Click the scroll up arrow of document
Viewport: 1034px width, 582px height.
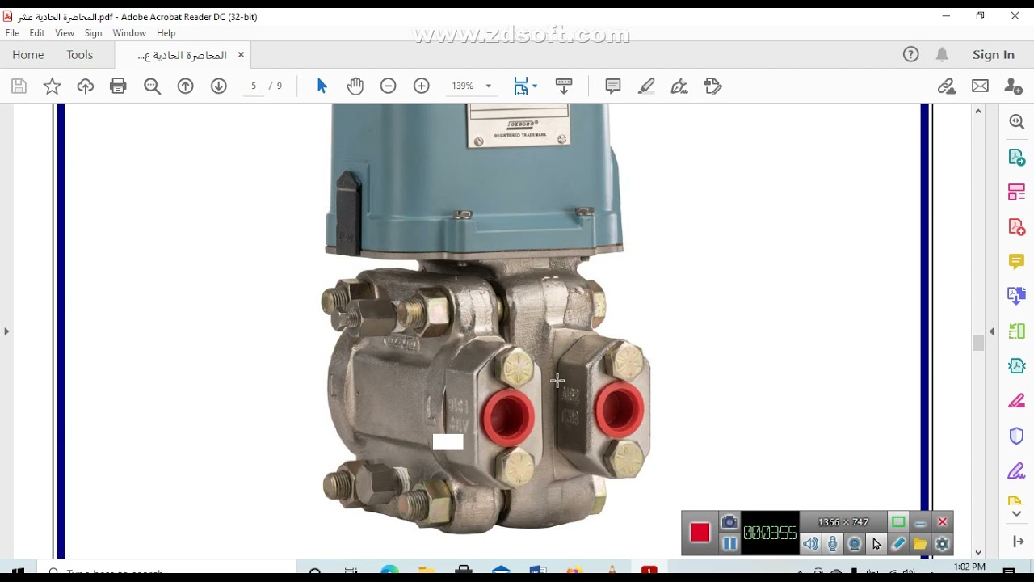[x=978, y=111]
